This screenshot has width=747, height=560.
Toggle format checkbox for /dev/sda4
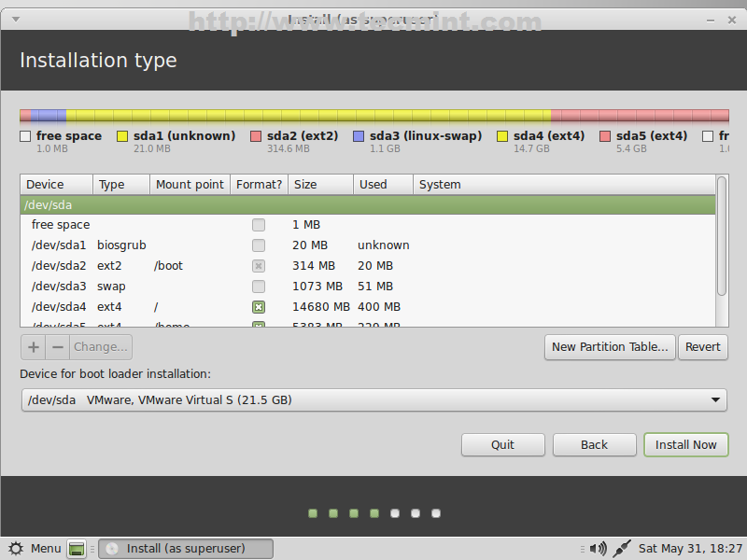coord(259,307)
